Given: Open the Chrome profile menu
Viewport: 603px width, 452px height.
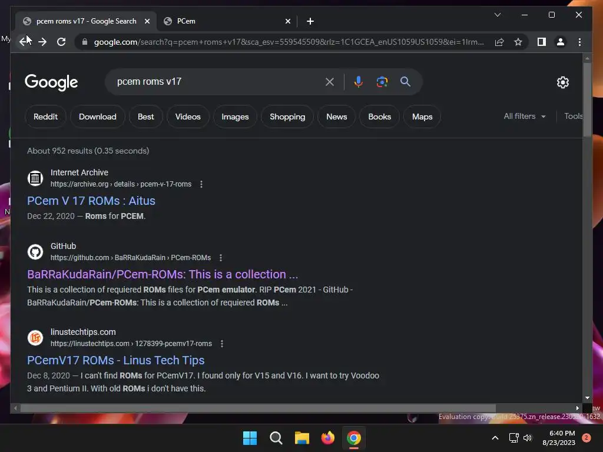Looking at the screenshot, I should pyautogui.click(x=561, y=42).
